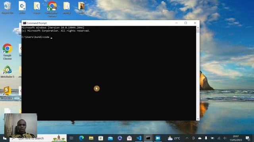Launch Microsoft Edge from the taskbar

(x=81, y=138)
